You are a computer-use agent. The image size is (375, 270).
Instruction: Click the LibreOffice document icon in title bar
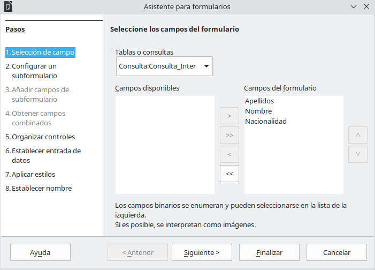[7, 6]
